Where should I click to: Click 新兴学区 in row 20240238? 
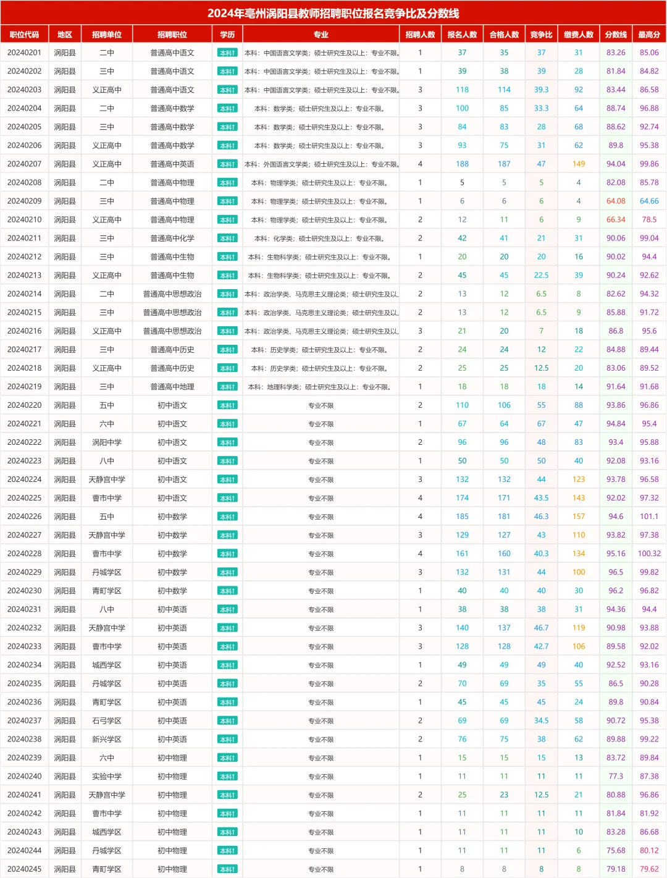point(107,739)
